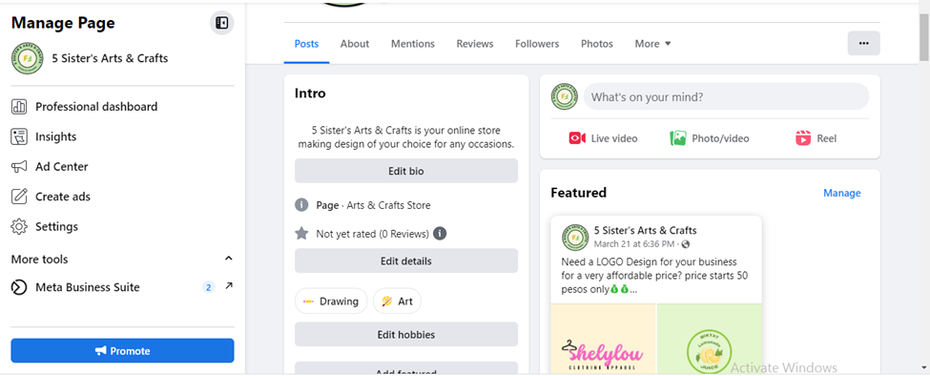Open Settings label in sidebar
Viewport: 930px width, 376px height.
(x=56, y=226)
